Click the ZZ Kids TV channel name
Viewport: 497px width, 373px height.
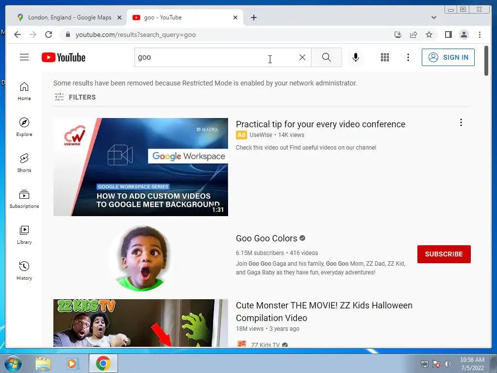[x=265, y=345]
